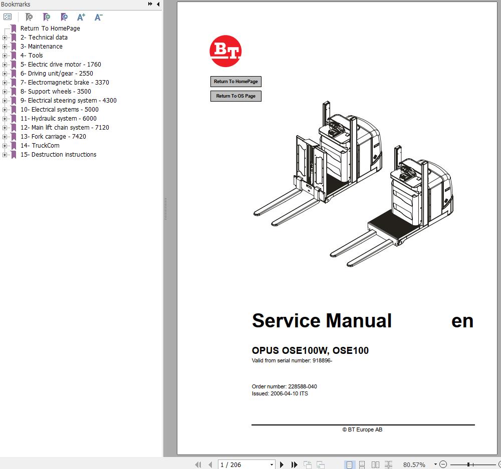This screenshot has width=501, height=469.
Task: Click the zoom slider handle
Action: [468, 464]
